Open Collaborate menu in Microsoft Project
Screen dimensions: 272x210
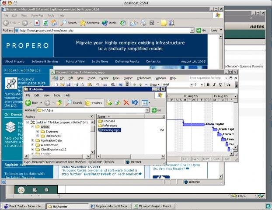point(144,78)
